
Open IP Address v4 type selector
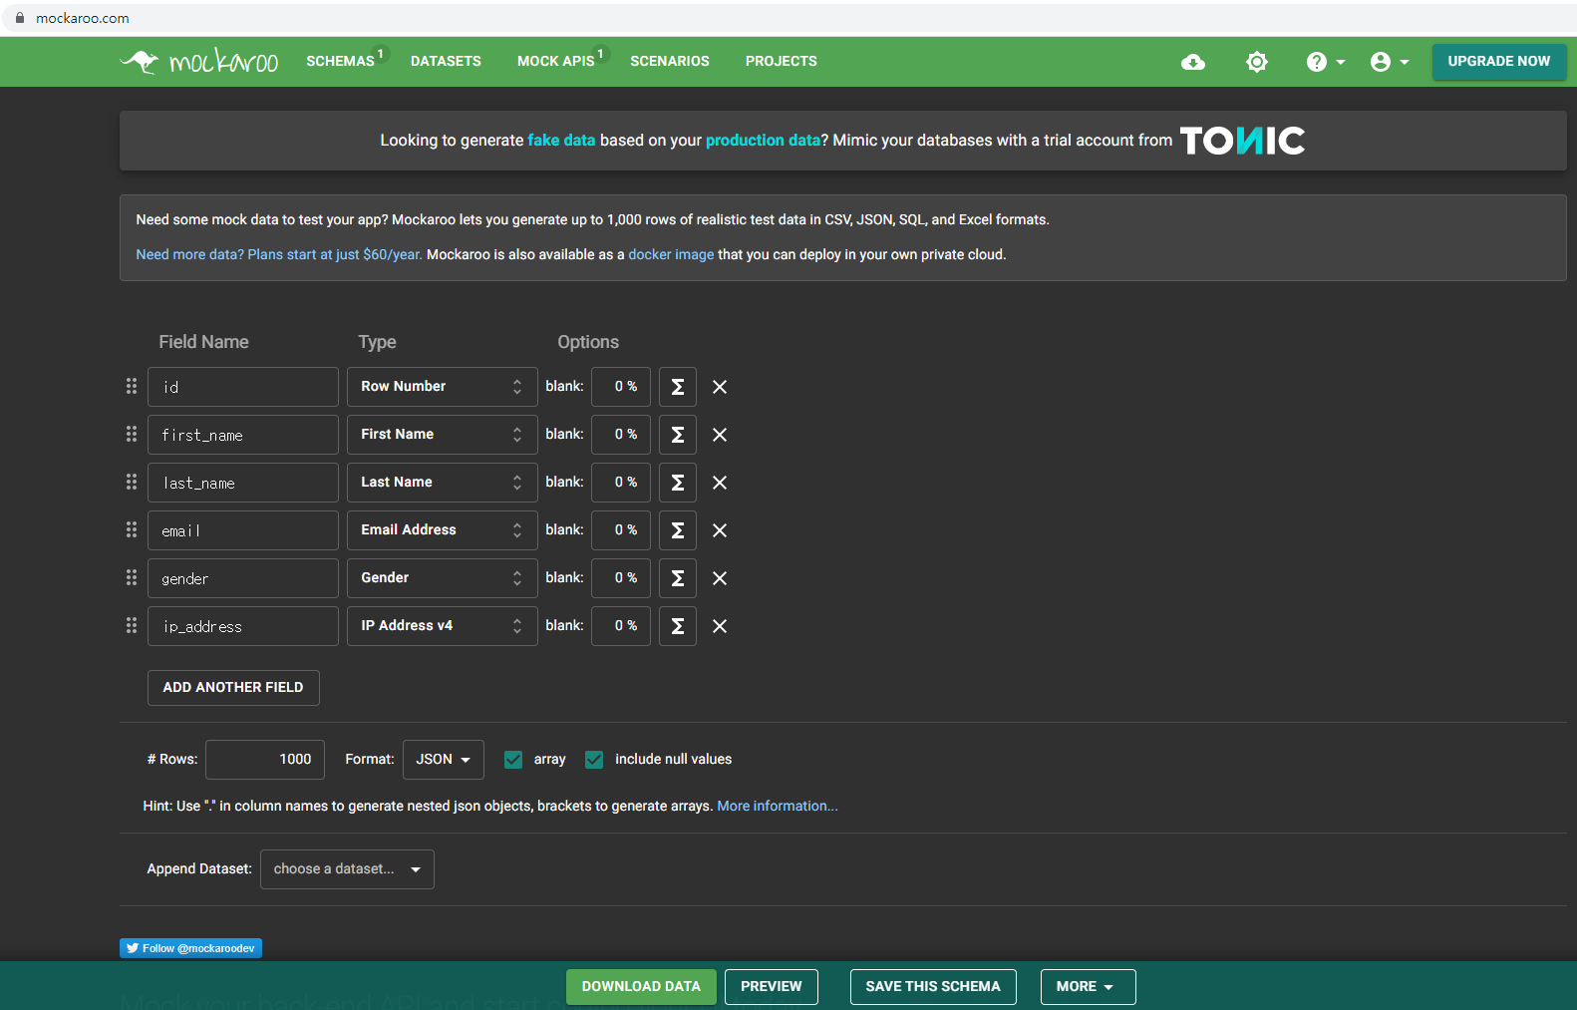click(443, 626)
